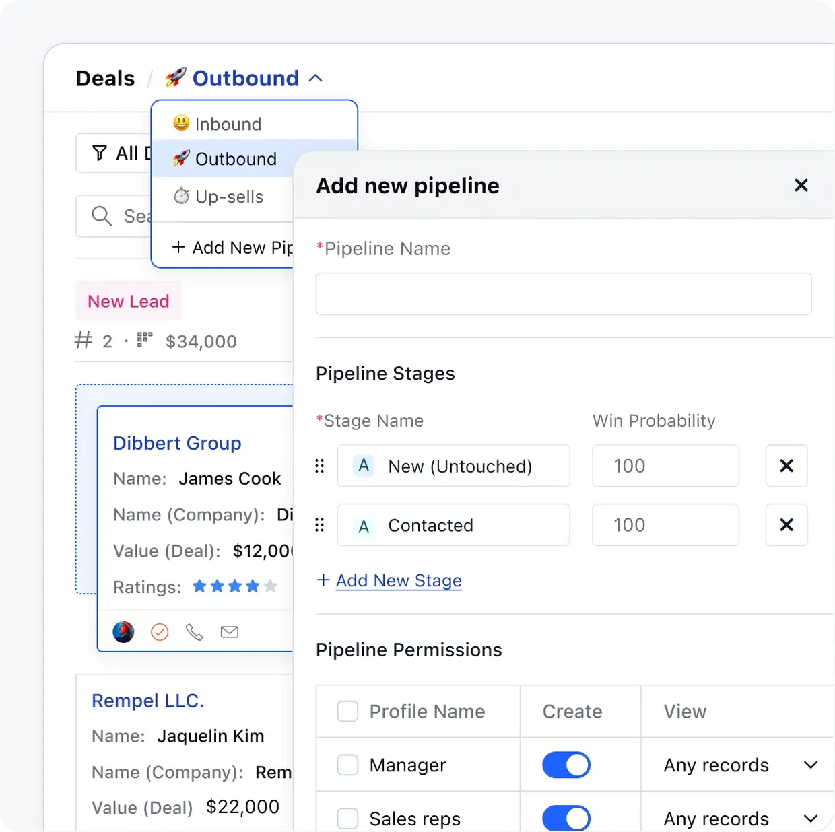Click the Pipeline Name input field
The image size is (835, 832).
[564, 293]
